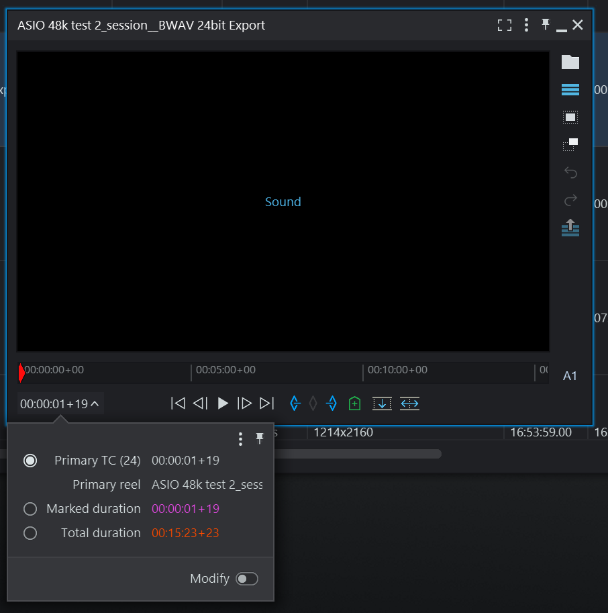Click the overlapping squares icon in sidebar
The image size is (608, 613).
(x=570, y=144)
